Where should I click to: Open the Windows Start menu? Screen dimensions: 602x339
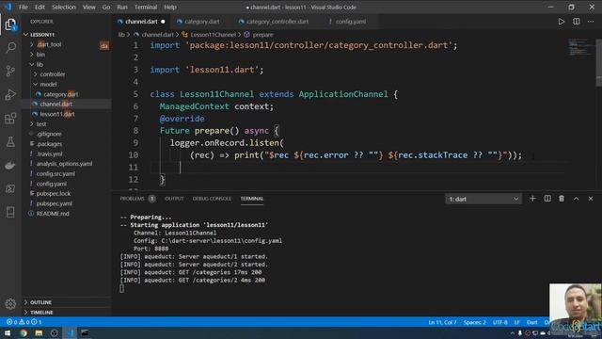pos(8,332)
